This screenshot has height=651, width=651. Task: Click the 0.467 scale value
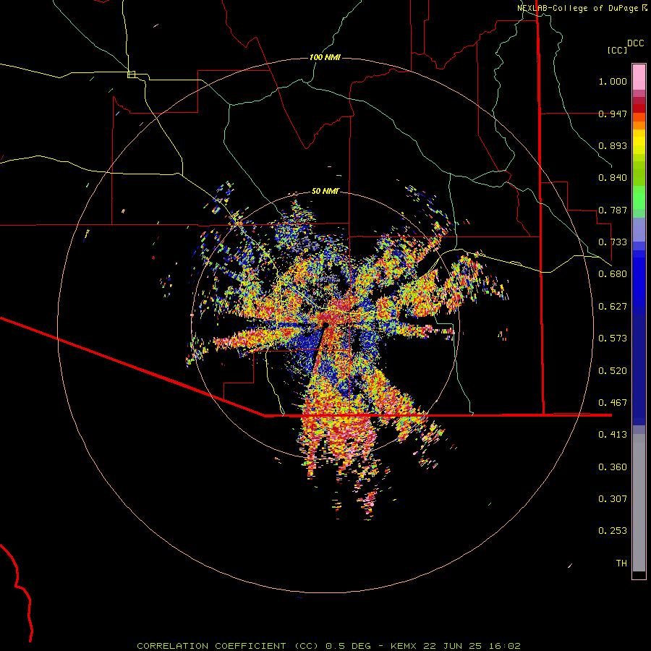[x=613, y=403]
